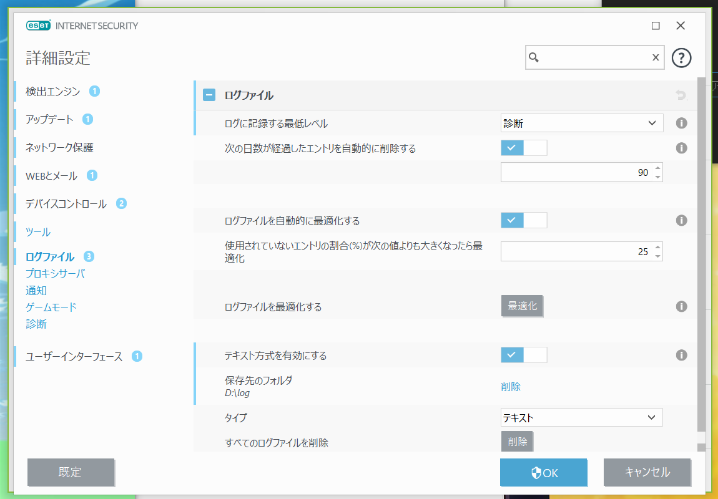Viewport: 718px width, 499px height.
Task: Open 検出エンジン settings category
Action: [52, 92]
